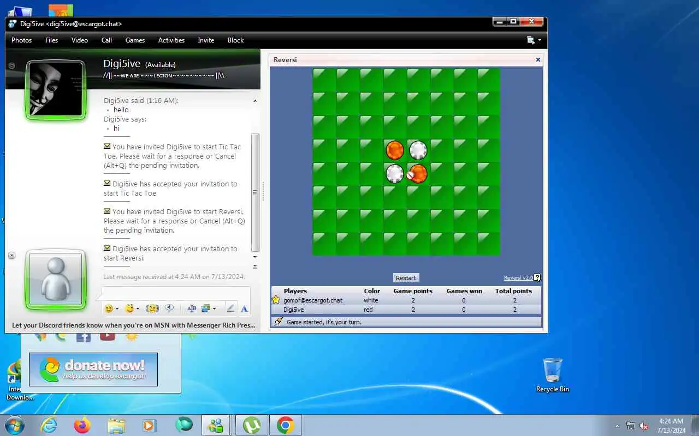
Task: Click Digi5ive's personal message WE ARE LEGION
Action: [164, 75]
